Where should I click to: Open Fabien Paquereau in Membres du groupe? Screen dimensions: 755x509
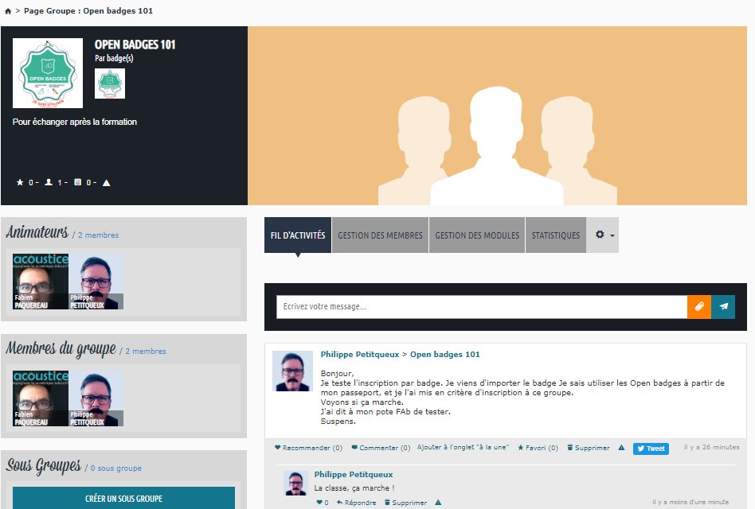click(41, 398)
